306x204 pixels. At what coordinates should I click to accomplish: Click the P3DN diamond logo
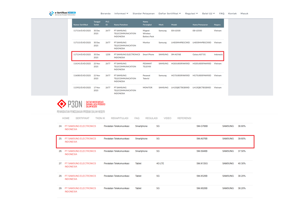(x=63, y=104)
